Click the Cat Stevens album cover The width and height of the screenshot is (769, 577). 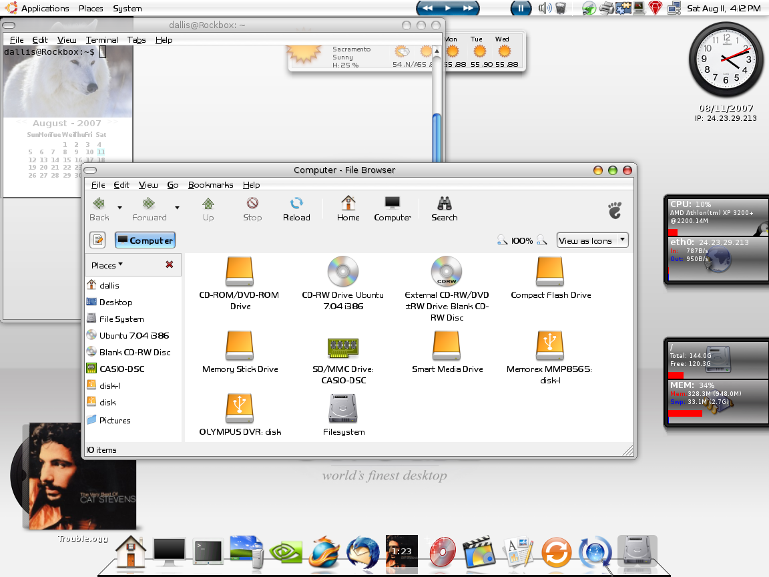[x=82, y=476]
